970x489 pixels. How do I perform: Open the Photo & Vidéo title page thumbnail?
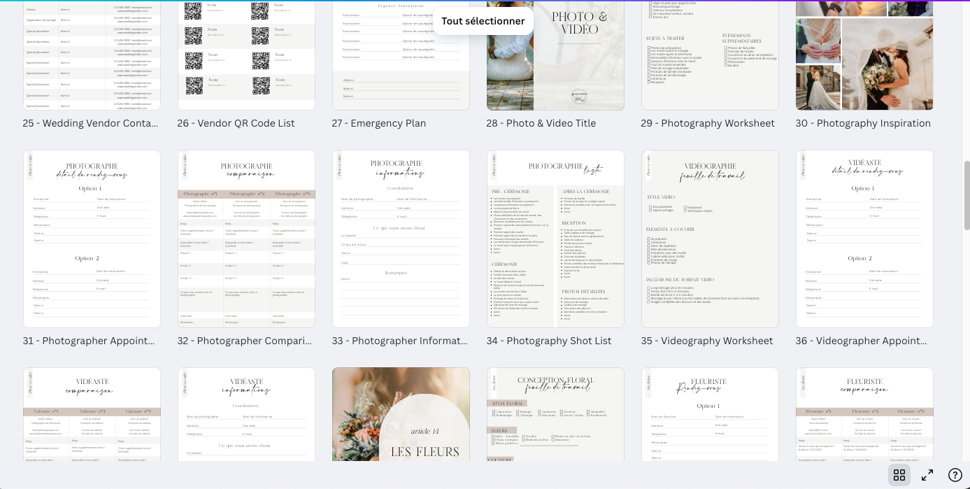tap(555, 56)
